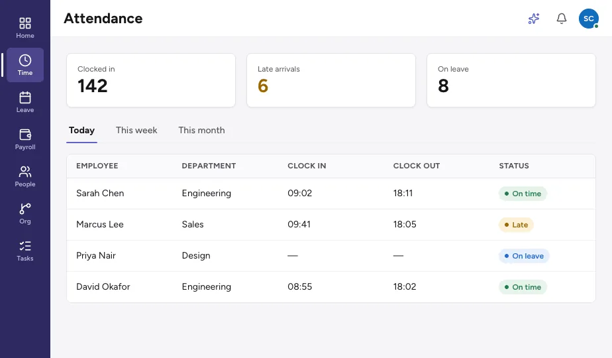Screen dimensions: 612x358
Task: Click Sarah Chen's Engineering department cell
Action: (207, 194)
